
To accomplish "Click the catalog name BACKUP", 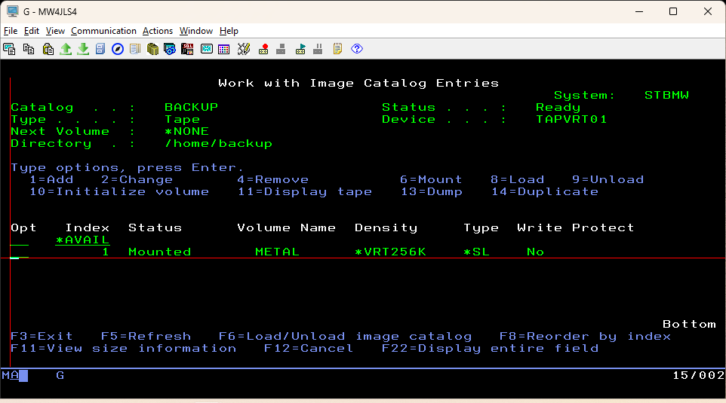I will [x=191, y=107].
